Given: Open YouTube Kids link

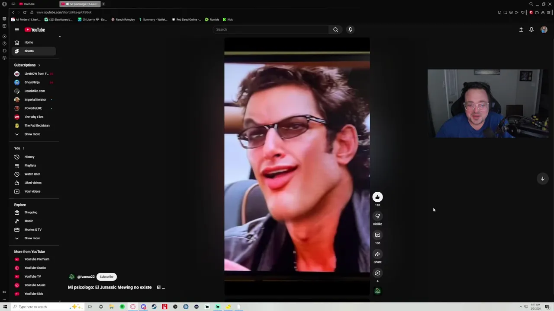Looking at the screenshot, I should coord(34,294).
